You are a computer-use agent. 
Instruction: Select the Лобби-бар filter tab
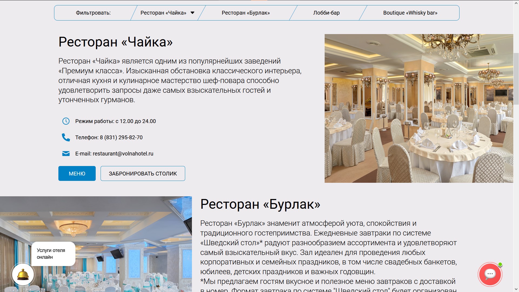[326, 12]
